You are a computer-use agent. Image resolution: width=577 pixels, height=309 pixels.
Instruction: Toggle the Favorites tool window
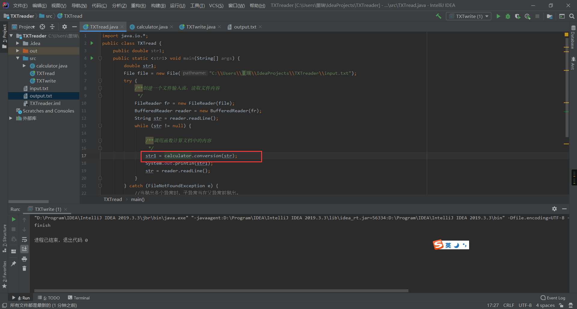[4, 274]
